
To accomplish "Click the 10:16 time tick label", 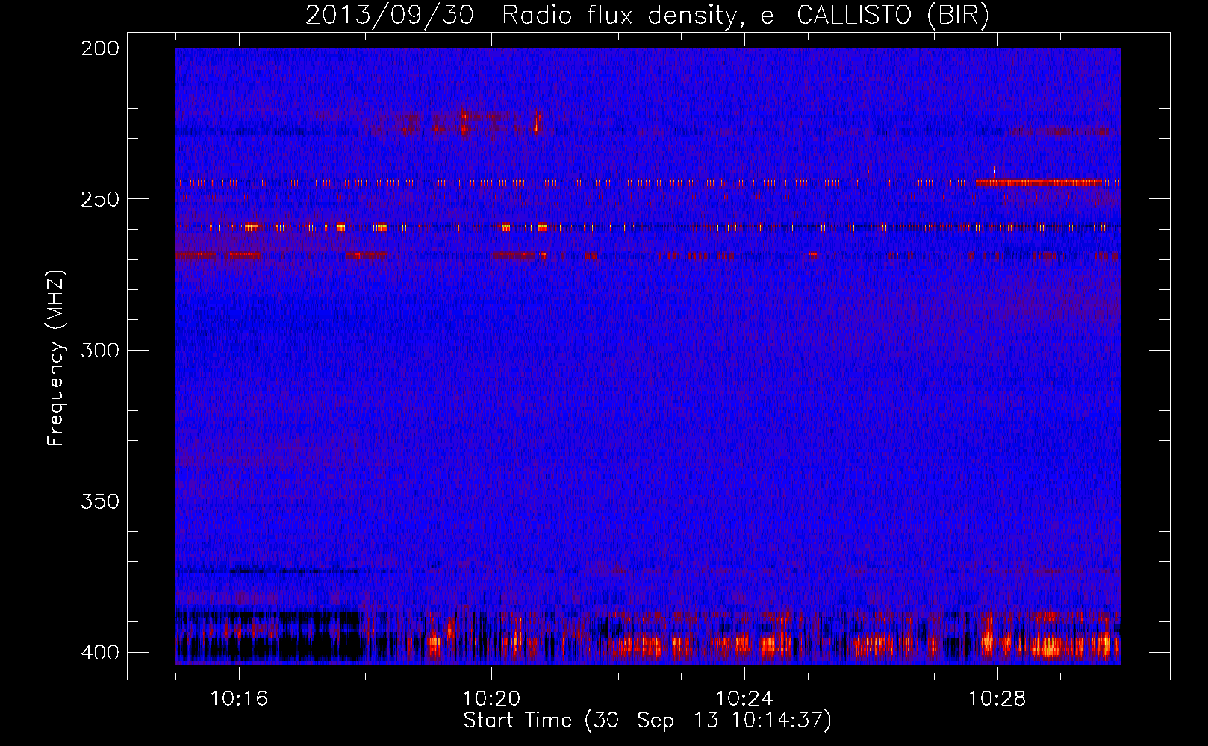I will click(239, 698).
